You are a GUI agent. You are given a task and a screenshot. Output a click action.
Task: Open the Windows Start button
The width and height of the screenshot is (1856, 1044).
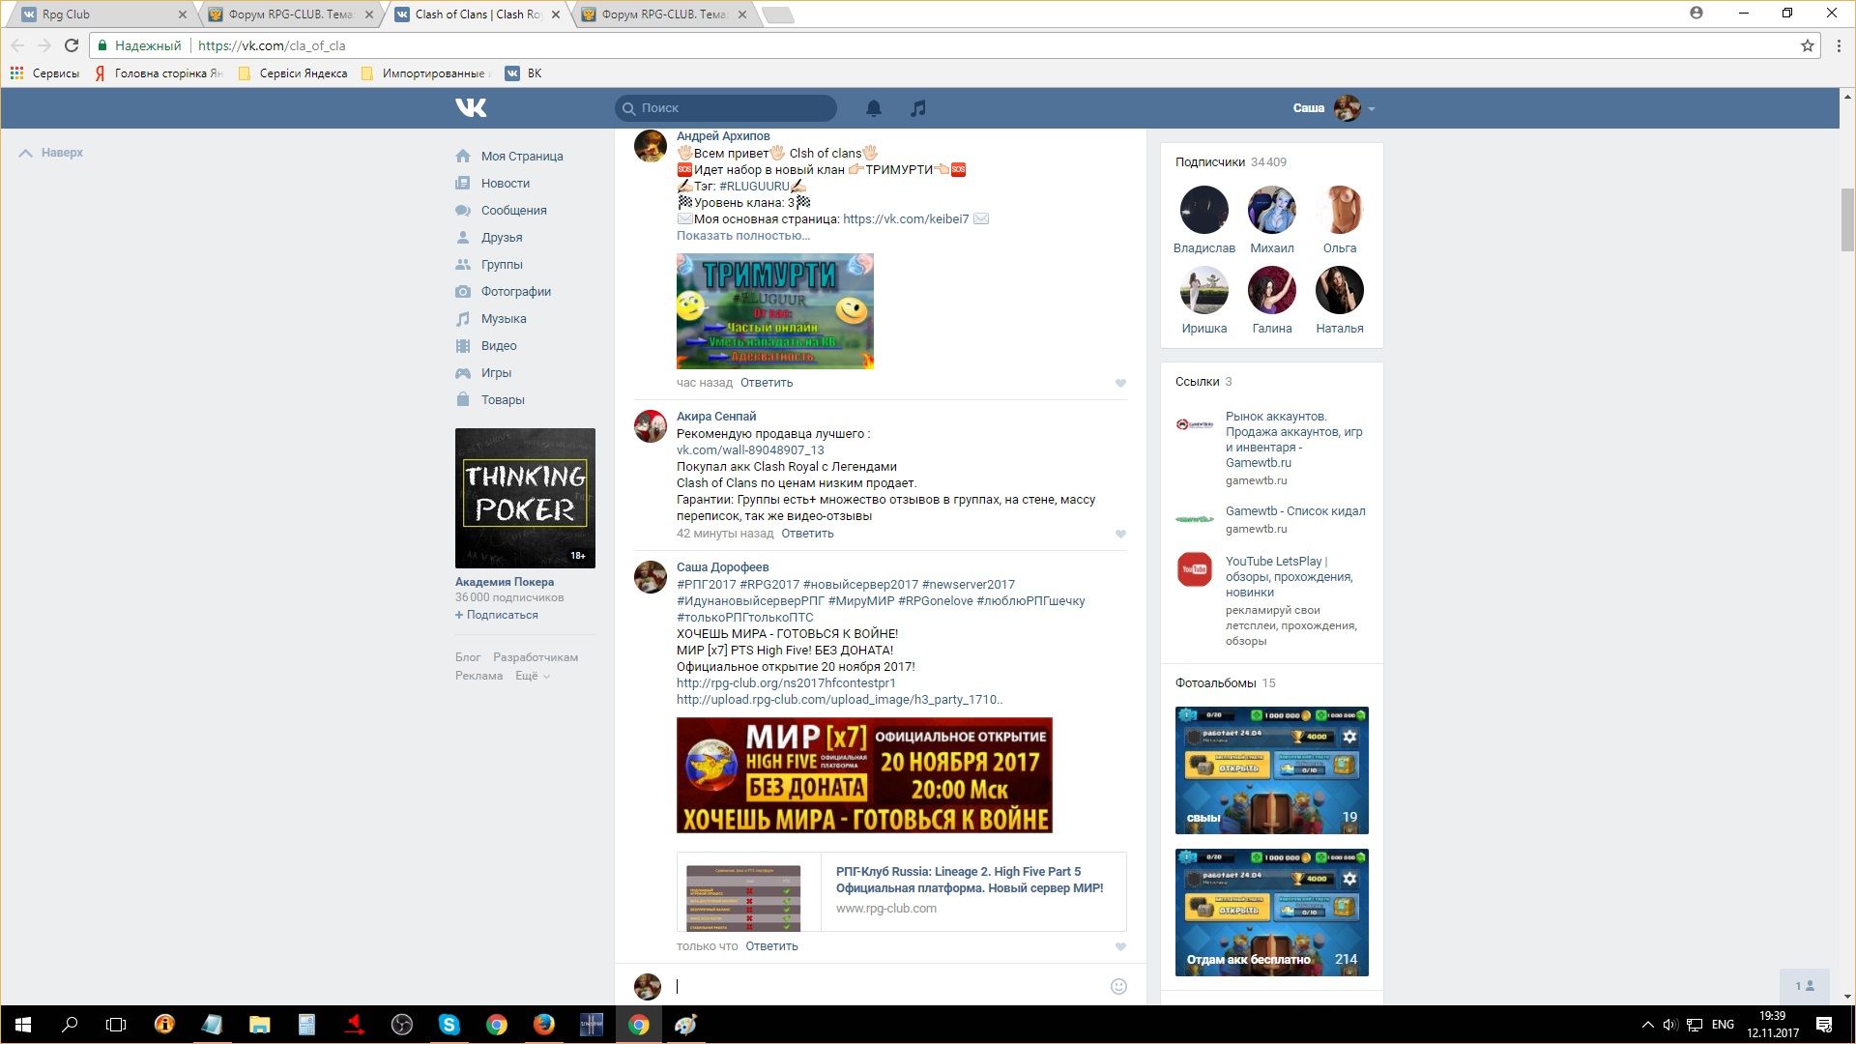pyautogui.click(x=23, y=1025)
